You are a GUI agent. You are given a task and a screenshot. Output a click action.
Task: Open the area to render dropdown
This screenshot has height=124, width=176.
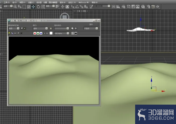pos(14,28)
